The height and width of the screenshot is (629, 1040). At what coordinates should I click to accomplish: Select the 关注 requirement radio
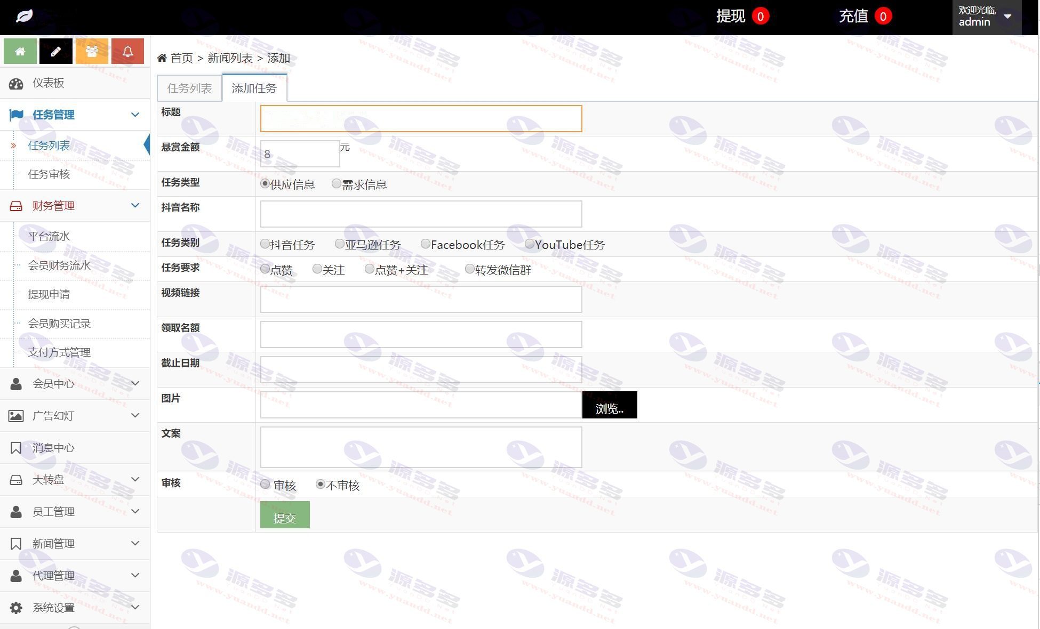pos(317,269)
